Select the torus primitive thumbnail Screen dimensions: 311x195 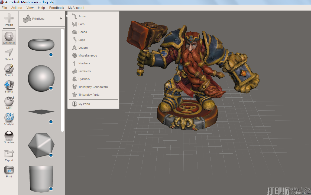point(41,45)
